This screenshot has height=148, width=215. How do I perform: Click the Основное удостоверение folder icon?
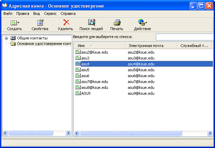click(x=13, y=44)
